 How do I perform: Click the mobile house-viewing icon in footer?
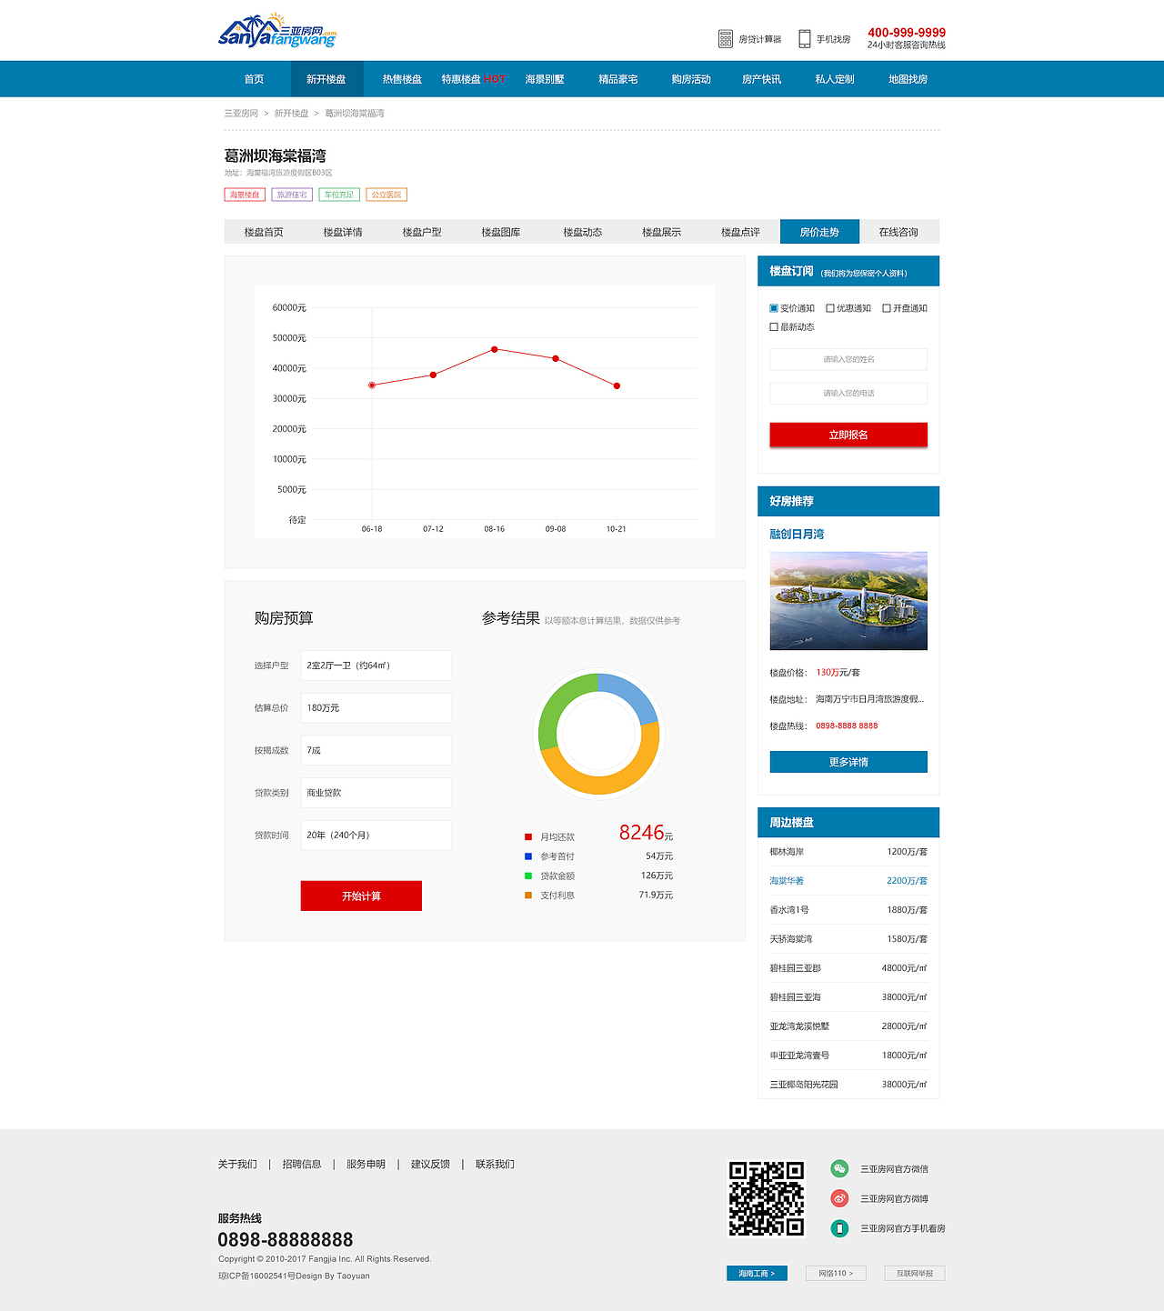pyautogui.click(x=839, y=1228)
